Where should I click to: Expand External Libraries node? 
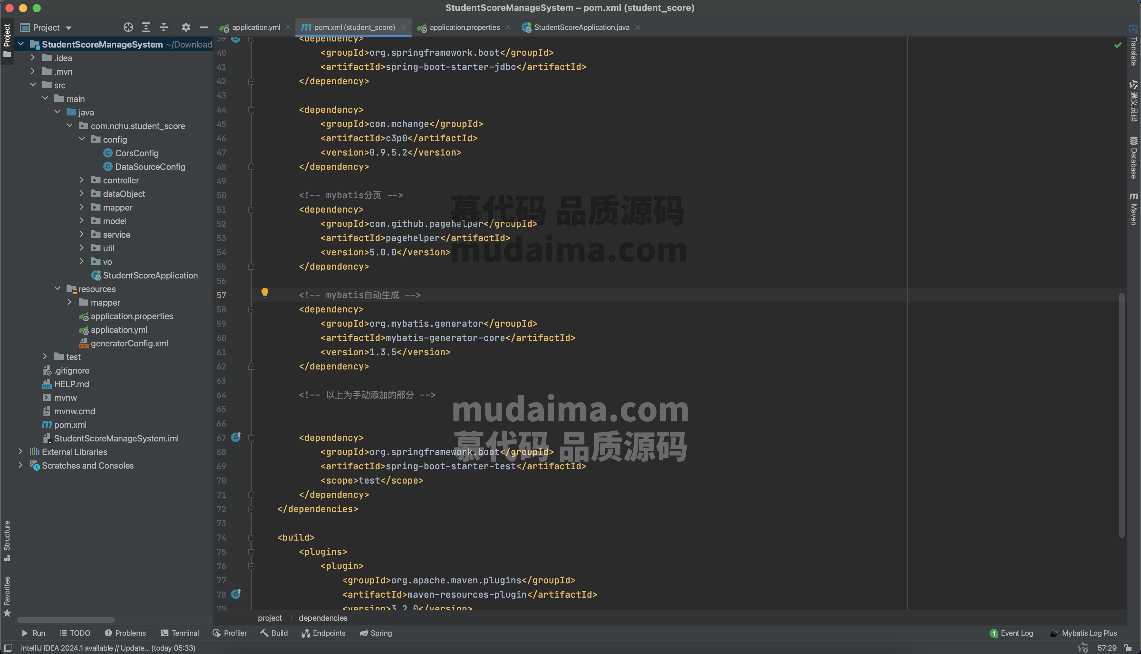(x=20, y=451)
